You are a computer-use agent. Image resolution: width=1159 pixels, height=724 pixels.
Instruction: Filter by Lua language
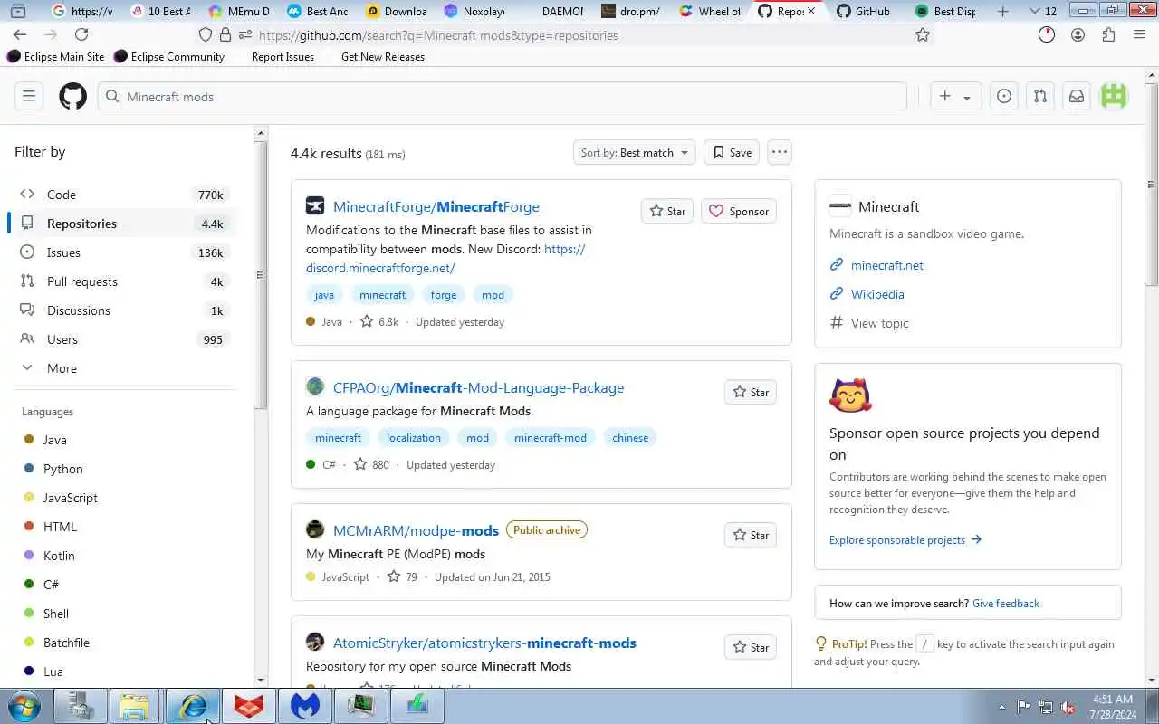point(53,672)
